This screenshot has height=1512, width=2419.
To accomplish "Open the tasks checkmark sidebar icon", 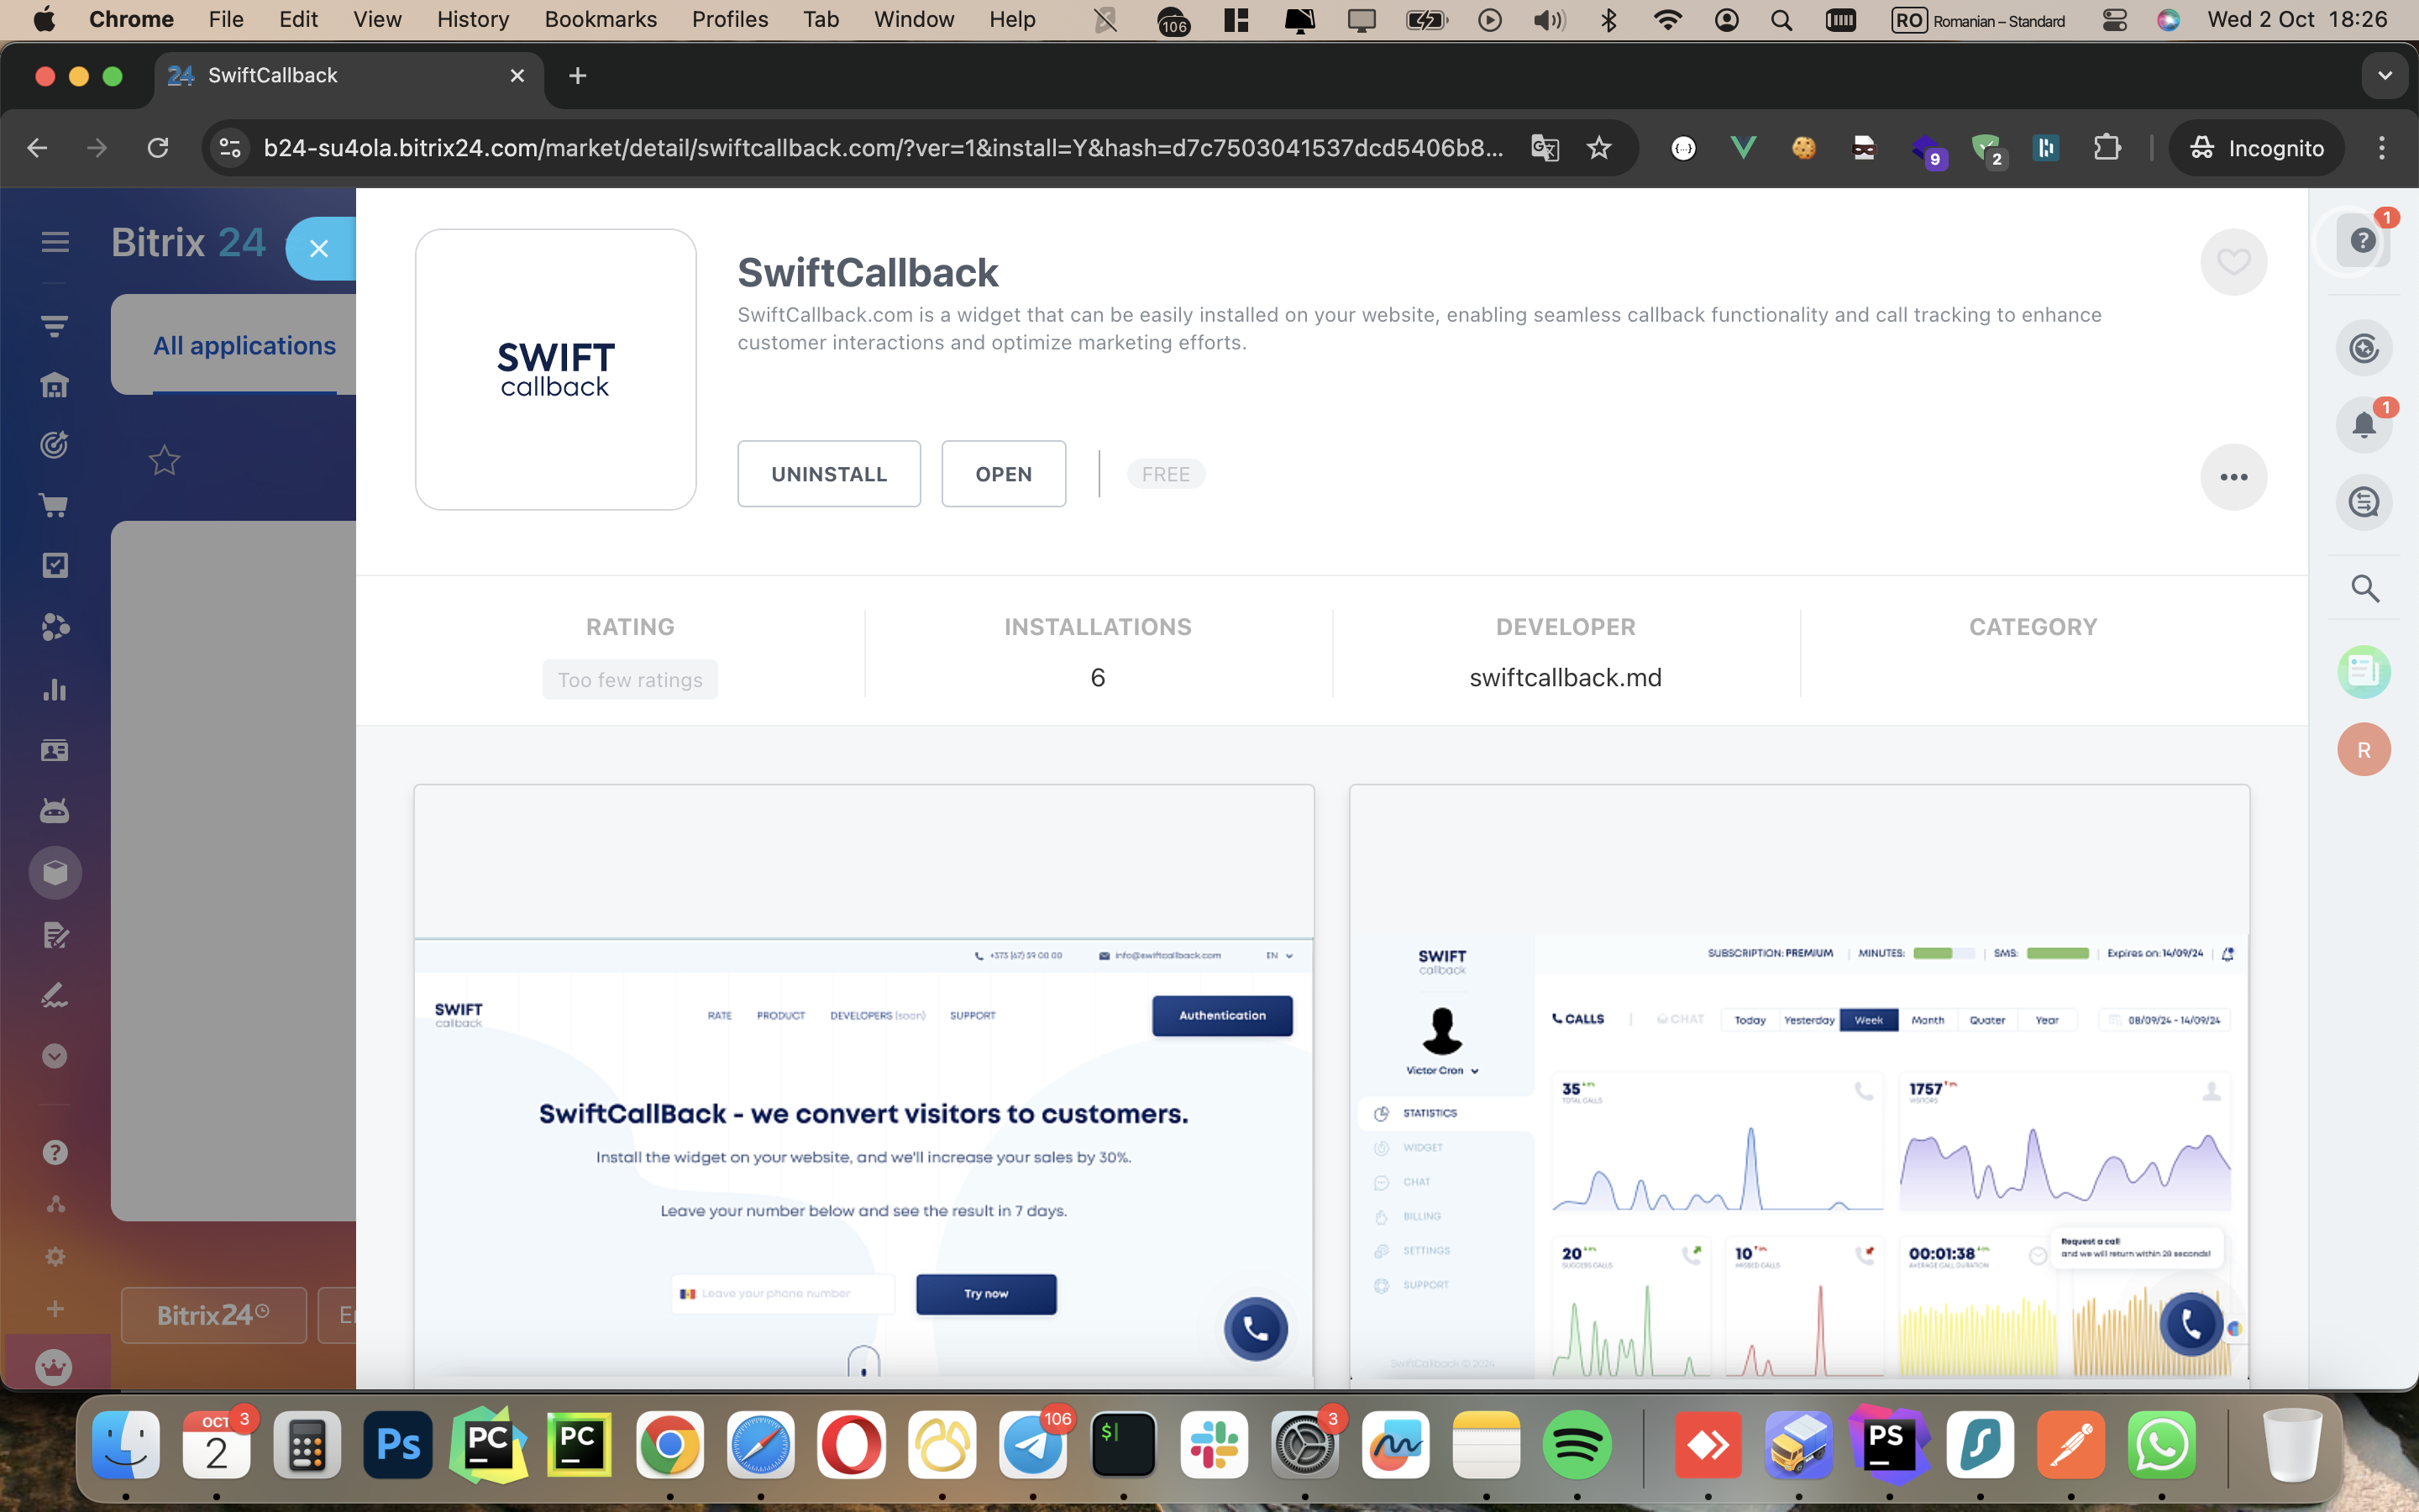I will [55, 566].
